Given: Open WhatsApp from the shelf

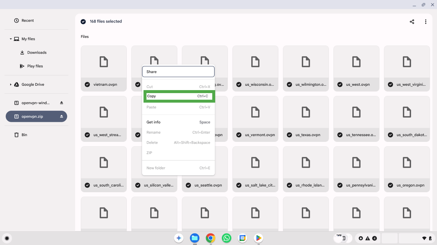Looking at the screenshot, I should coord(226,238).
